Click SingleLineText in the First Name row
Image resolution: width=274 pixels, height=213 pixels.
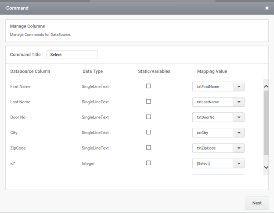(95, 87)
